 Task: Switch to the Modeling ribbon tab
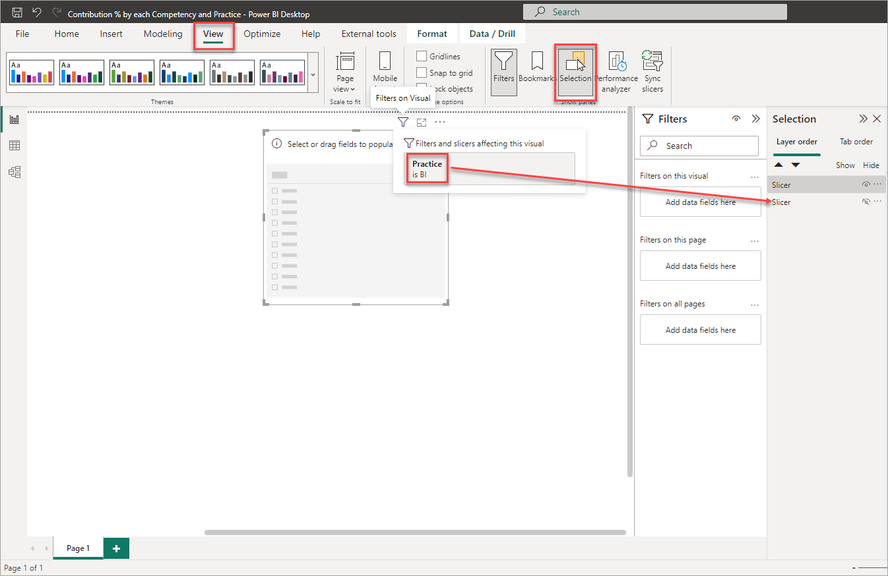coord(163,34)
